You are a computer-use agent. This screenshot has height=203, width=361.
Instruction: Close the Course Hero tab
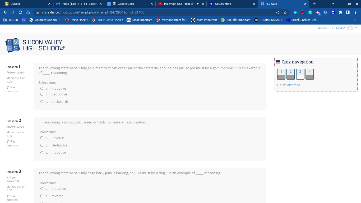point(254,4)
